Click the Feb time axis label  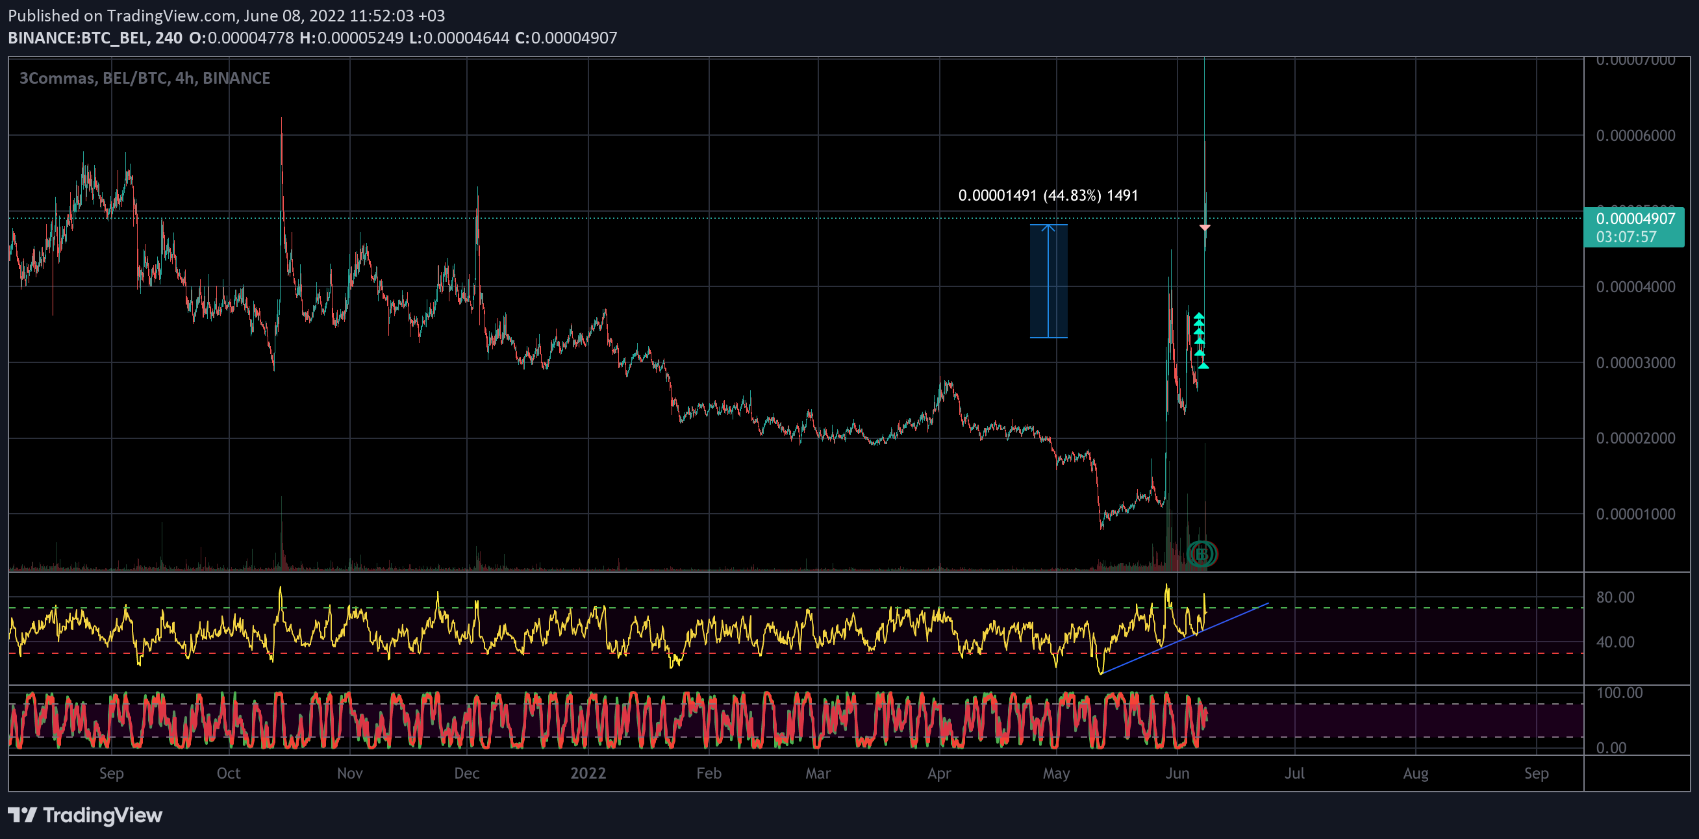(x=709, y=773)
